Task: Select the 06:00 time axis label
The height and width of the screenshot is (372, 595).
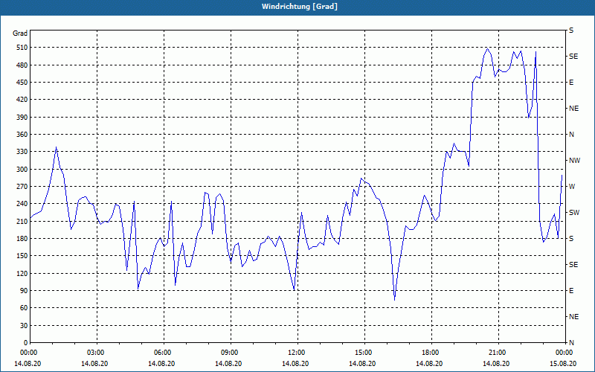Action: click(164, 353)
